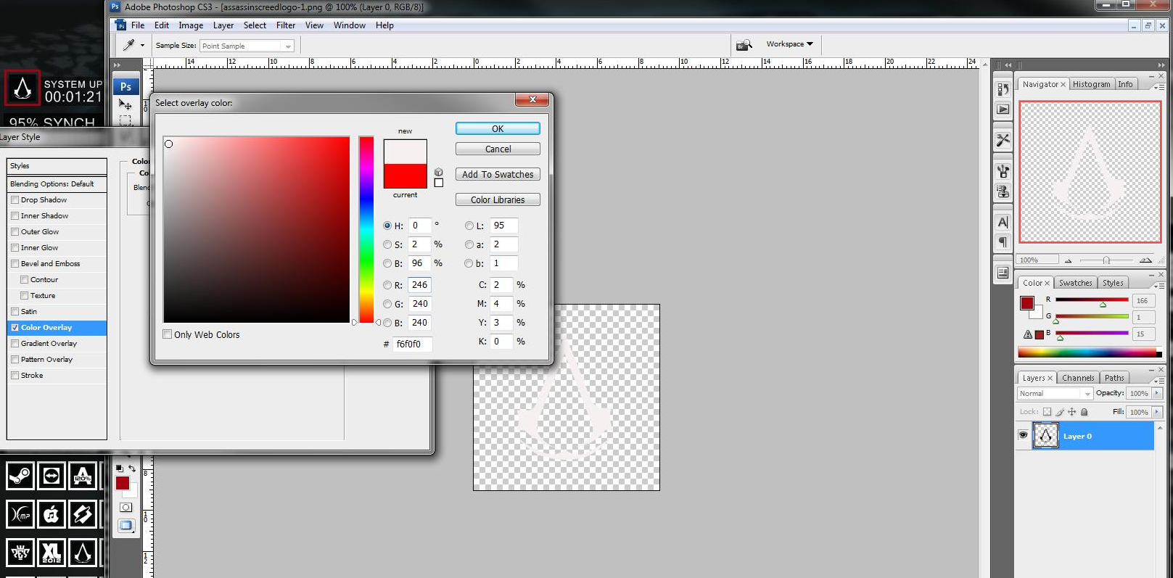The image size is (1173, 578).
Task: Click Add To Swatches button
Action: click(498, 174)
